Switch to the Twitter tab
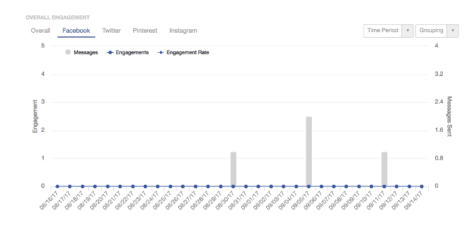 pos(111,30)
